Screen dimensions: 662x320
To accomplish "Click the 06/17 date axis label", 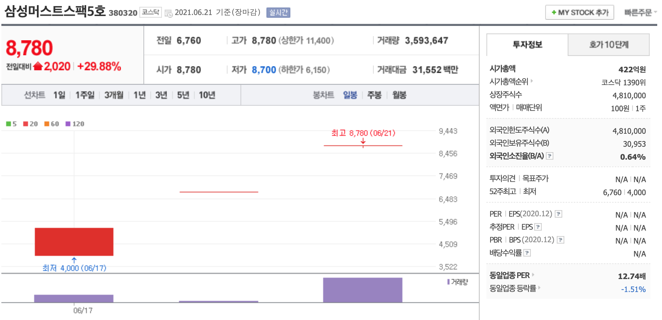I will [83, 310].
